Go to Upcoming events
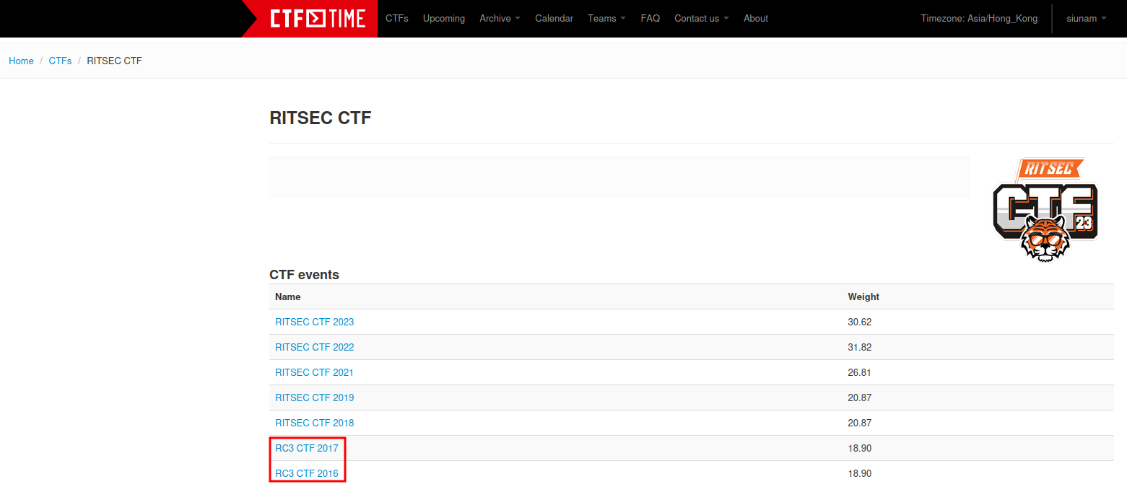This screenshot has width=1127, height=492. pos(444,18)
